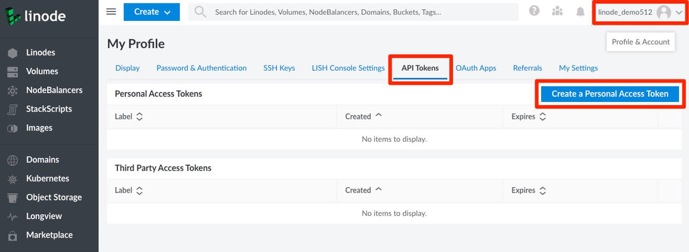
Task: Open the help question mark icon
Action: point(534,11)
